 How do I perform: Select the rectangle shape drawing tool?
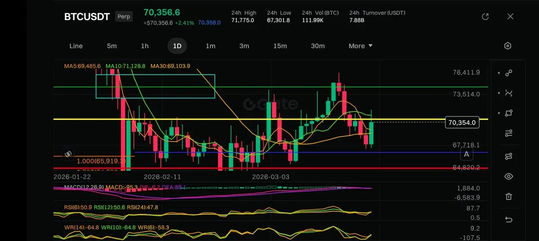508,113
